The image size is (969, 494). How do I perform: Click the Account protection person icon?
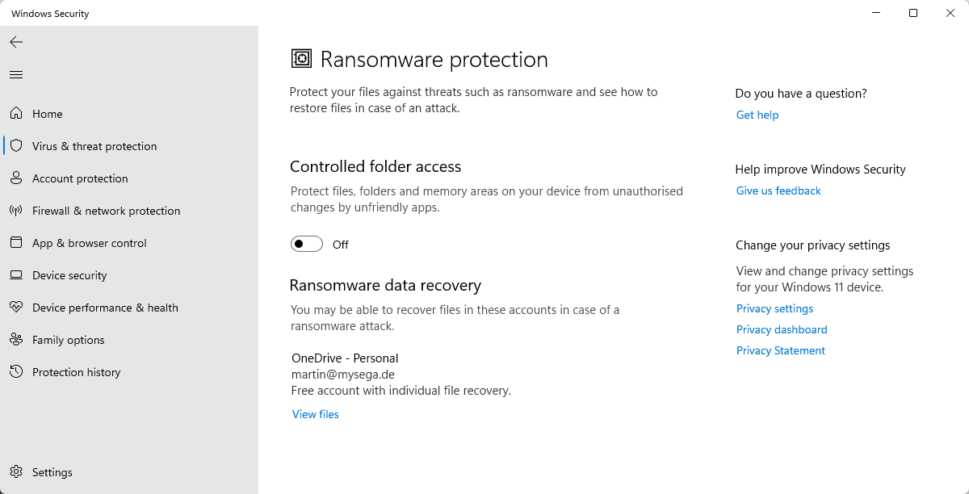click(16, 178)
